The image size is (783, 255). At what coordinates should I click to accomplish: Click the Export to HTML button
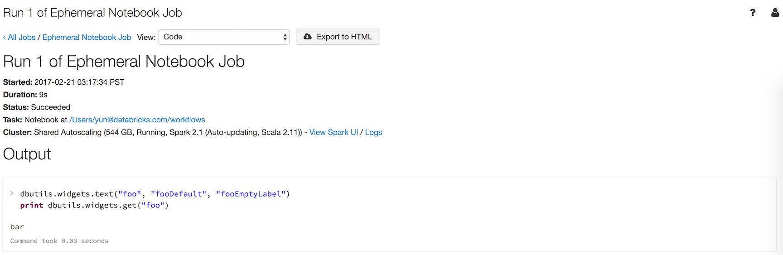tap(338, 37)
